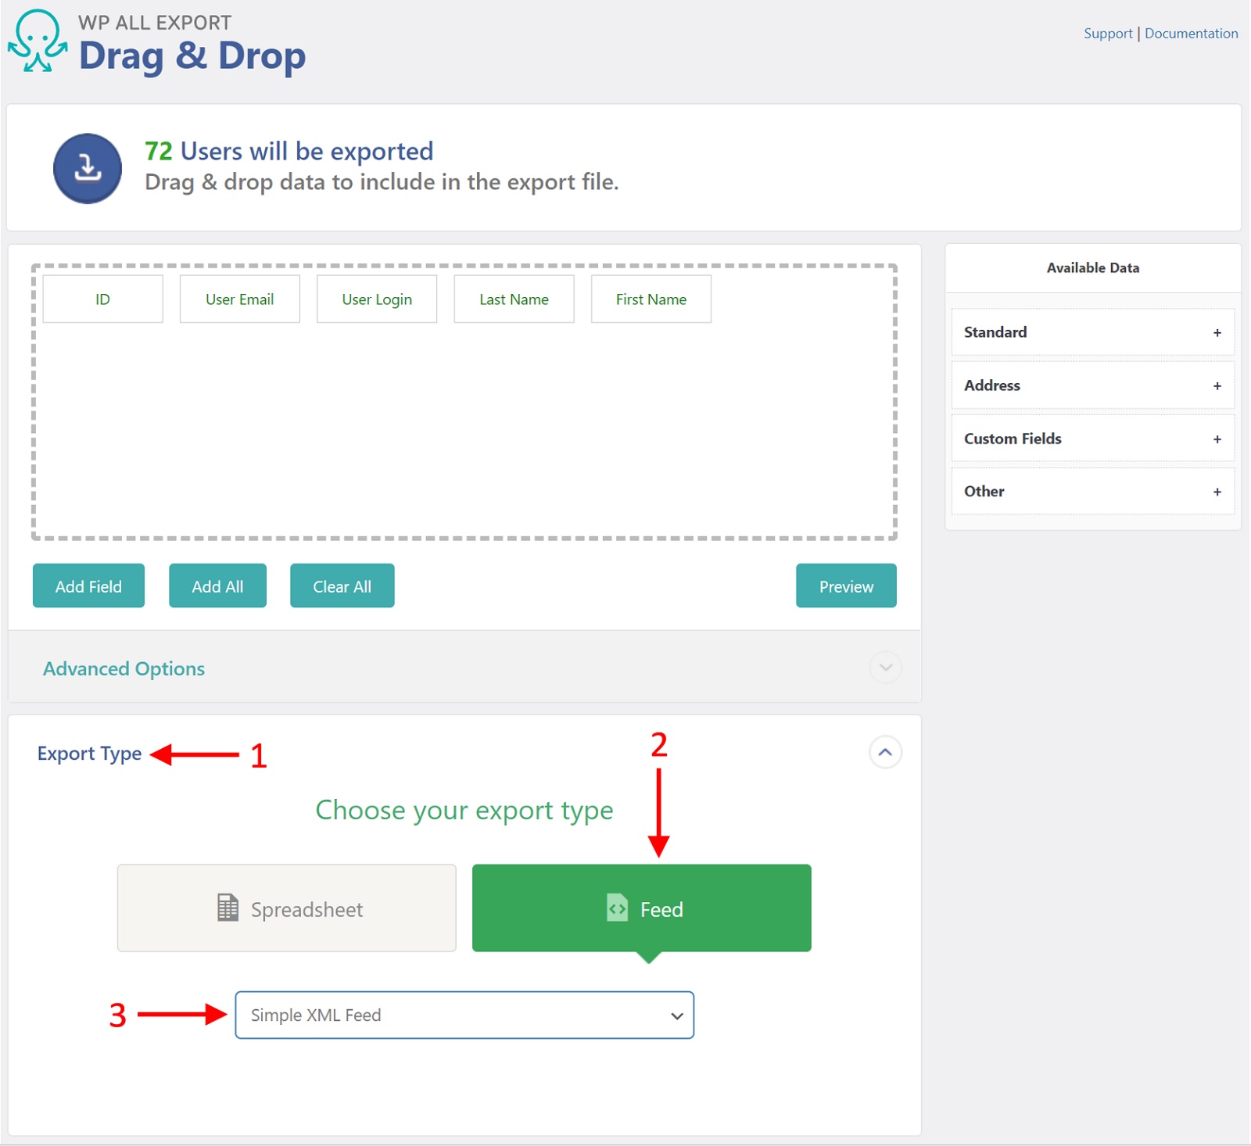
Task: Open the Simple XML Feed dropdown
Action: 464,1015
